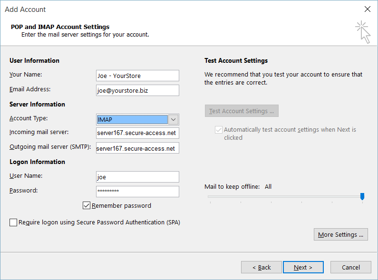Viewport: 378px width, 280px height.
Task: Toggle Automatically test account settings checkbox
Action: coord(218,130)
